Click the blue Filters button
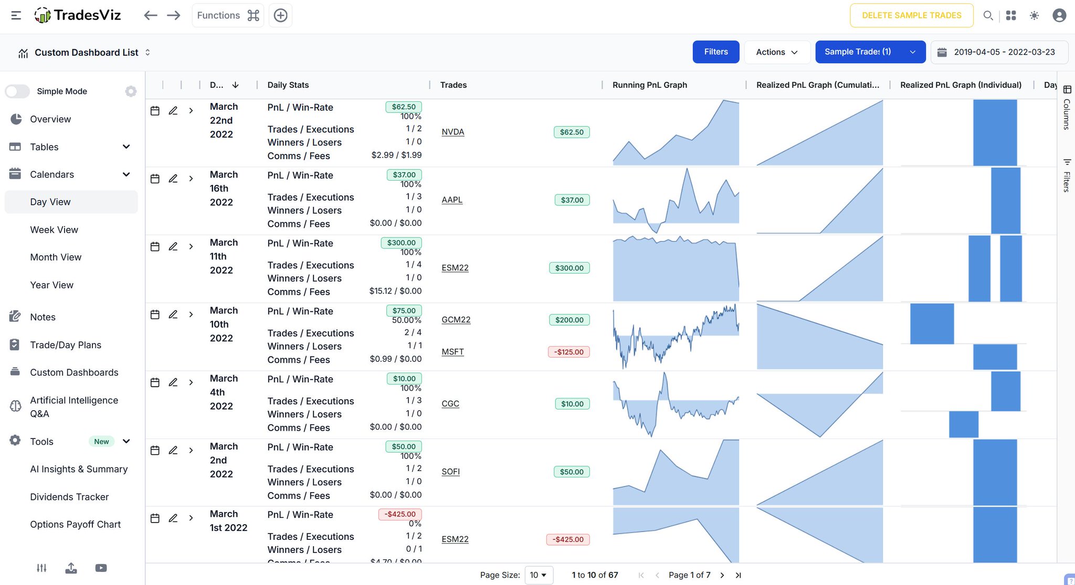 click(715, 52)
